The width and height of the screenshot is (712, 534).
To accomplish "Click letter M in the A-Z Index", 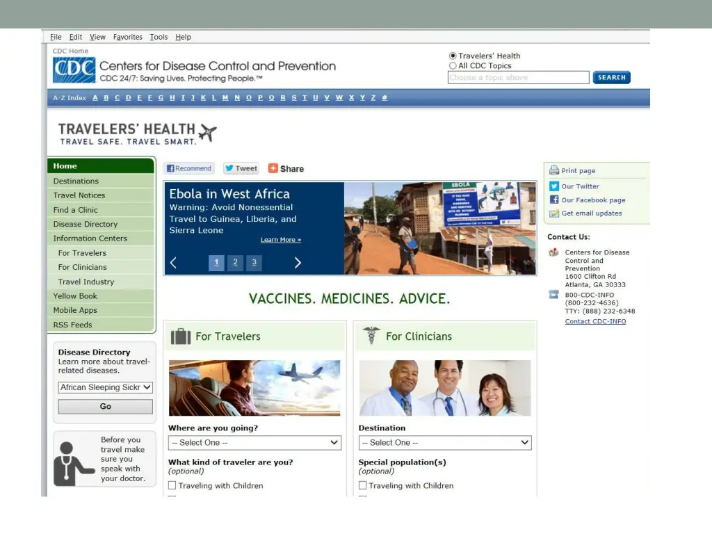I will point(225,97).
